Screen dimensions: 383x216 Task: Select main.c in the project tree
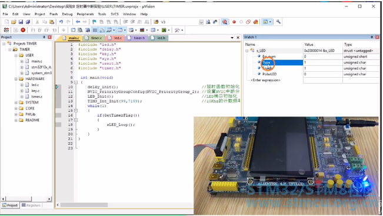[36, 61]
